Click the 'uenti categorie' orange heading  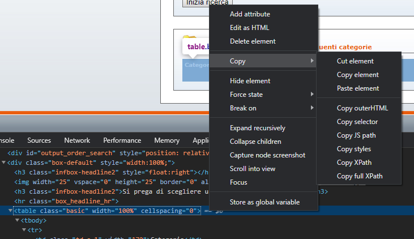pos(345,47)
